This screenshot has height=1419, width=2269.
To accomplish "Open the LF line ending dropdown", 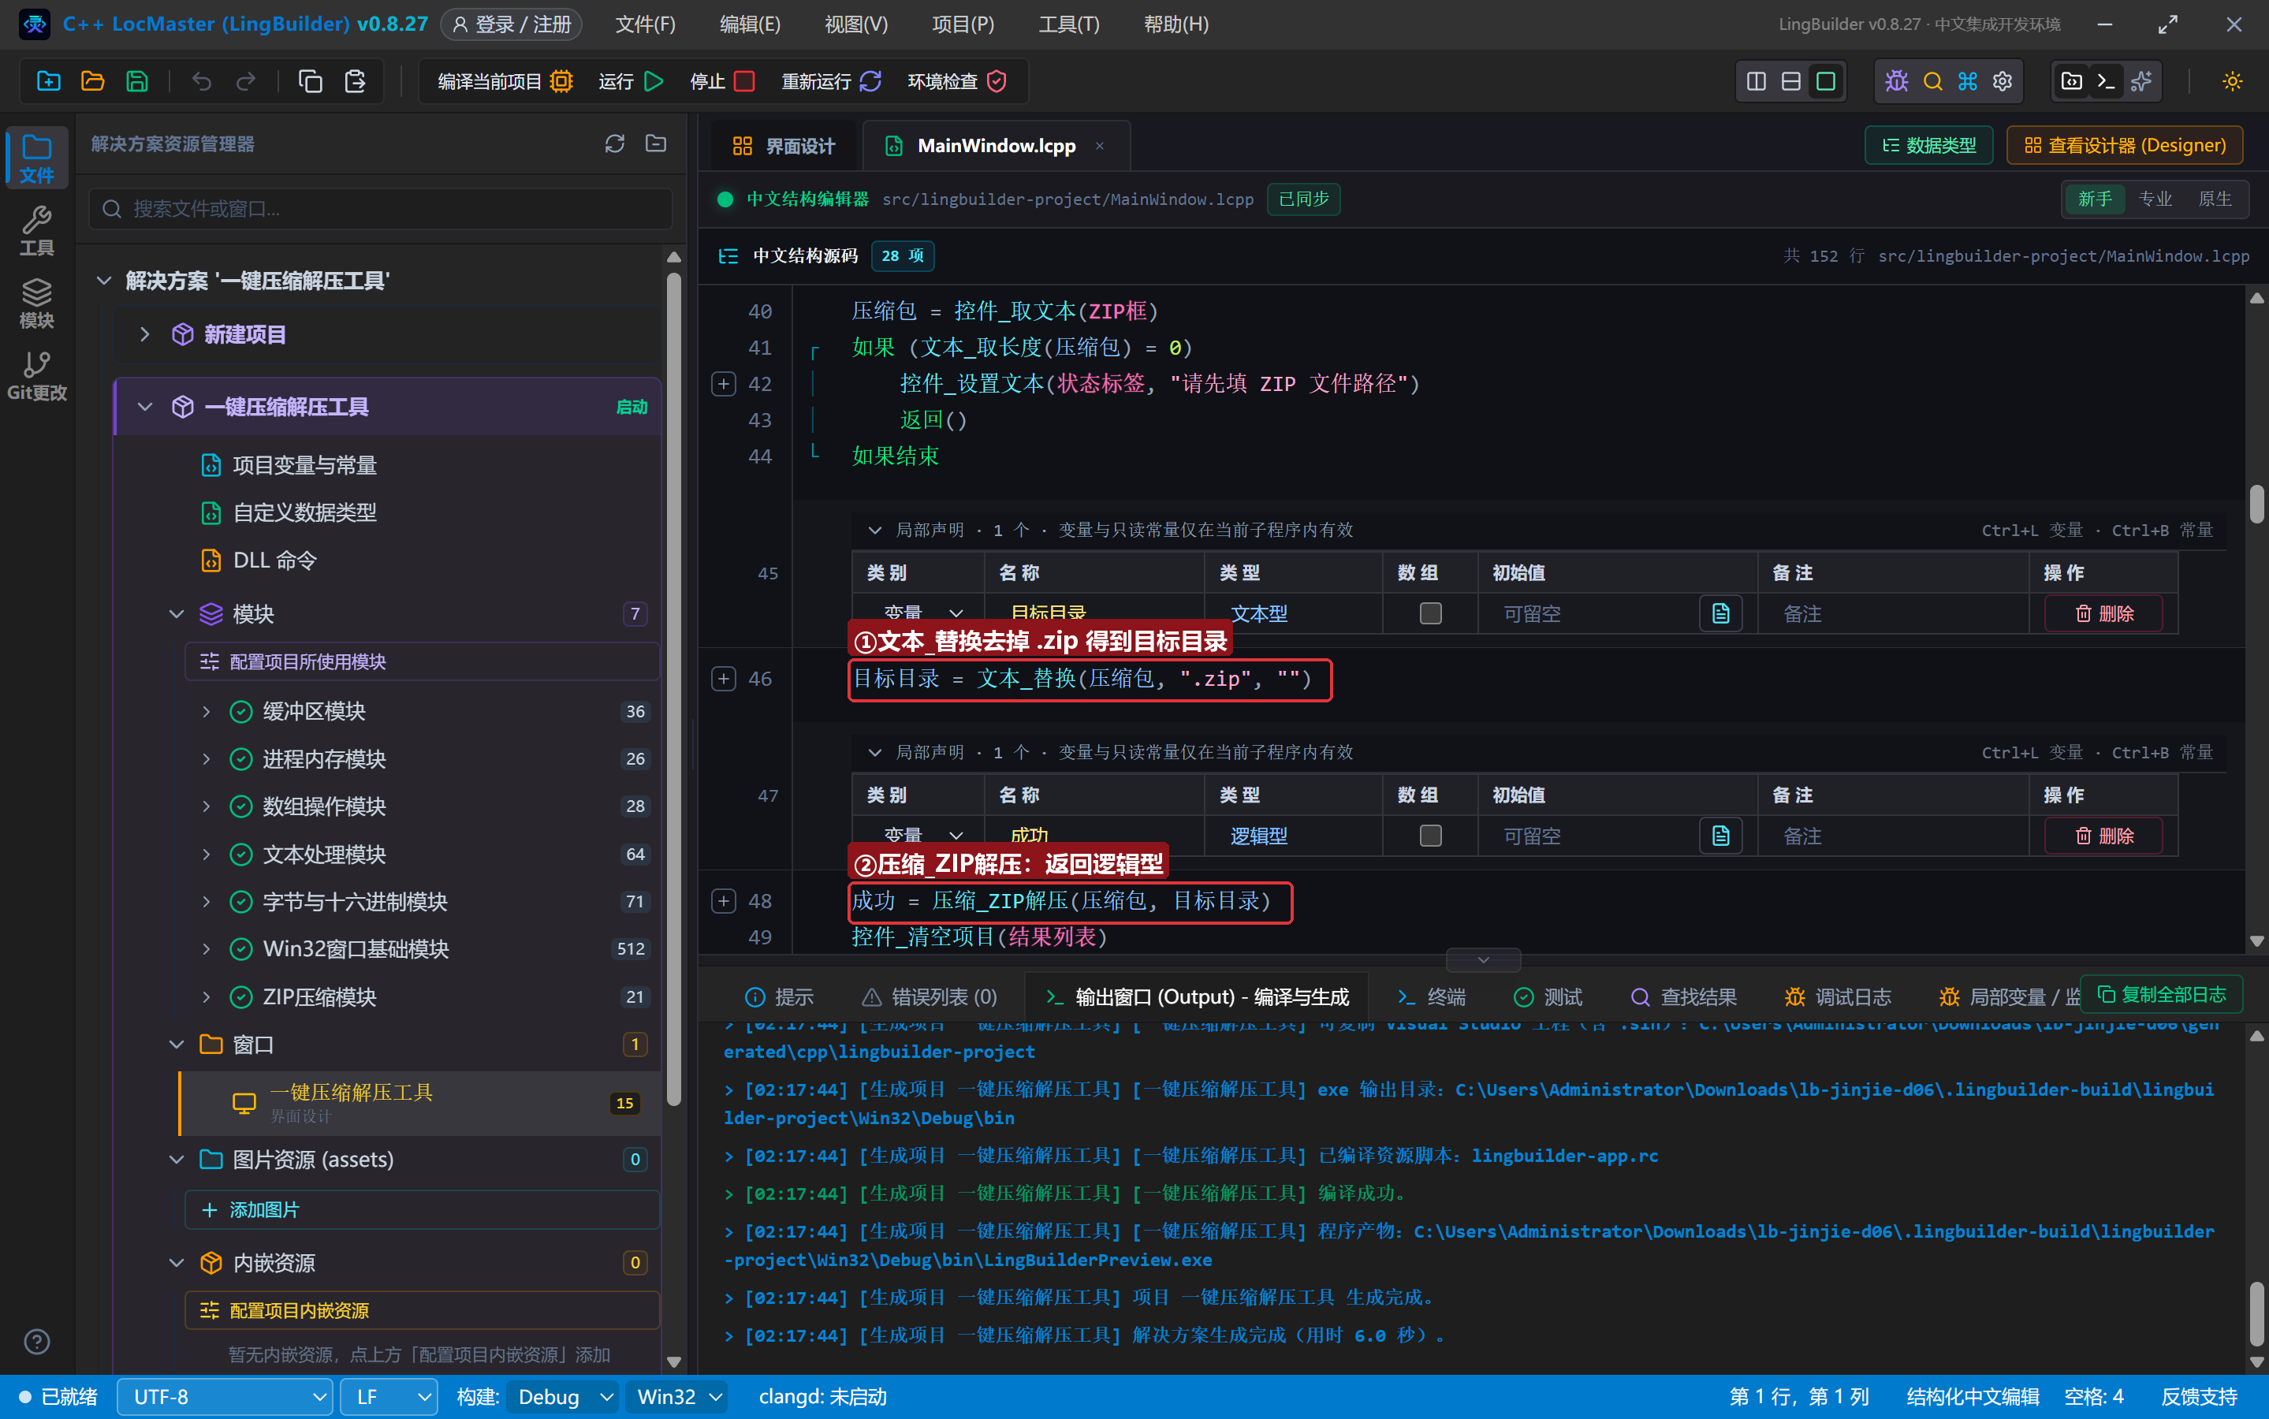I will point(389,1396).
